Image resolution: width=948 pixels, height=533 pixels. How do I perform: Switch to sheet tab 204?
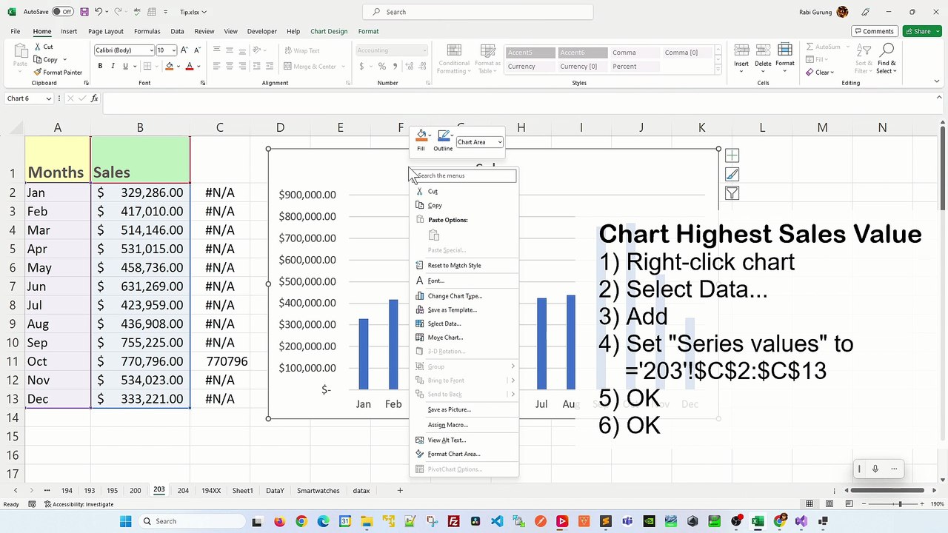(183, 491)
